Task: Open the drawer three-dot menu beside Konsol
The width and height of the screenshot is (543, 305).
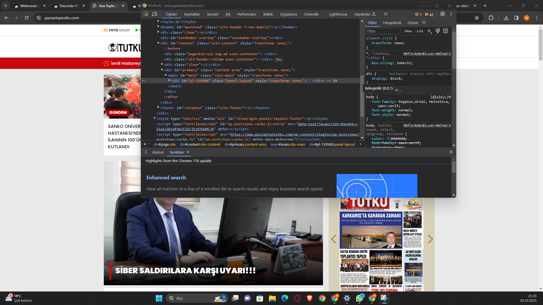Action: pos(146,152)
